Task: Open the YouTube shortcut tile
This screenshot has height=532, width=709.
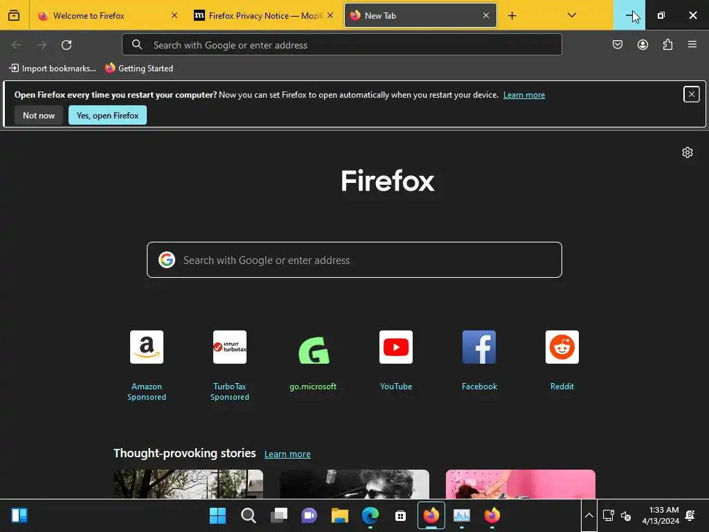Action: coord(396,361)
